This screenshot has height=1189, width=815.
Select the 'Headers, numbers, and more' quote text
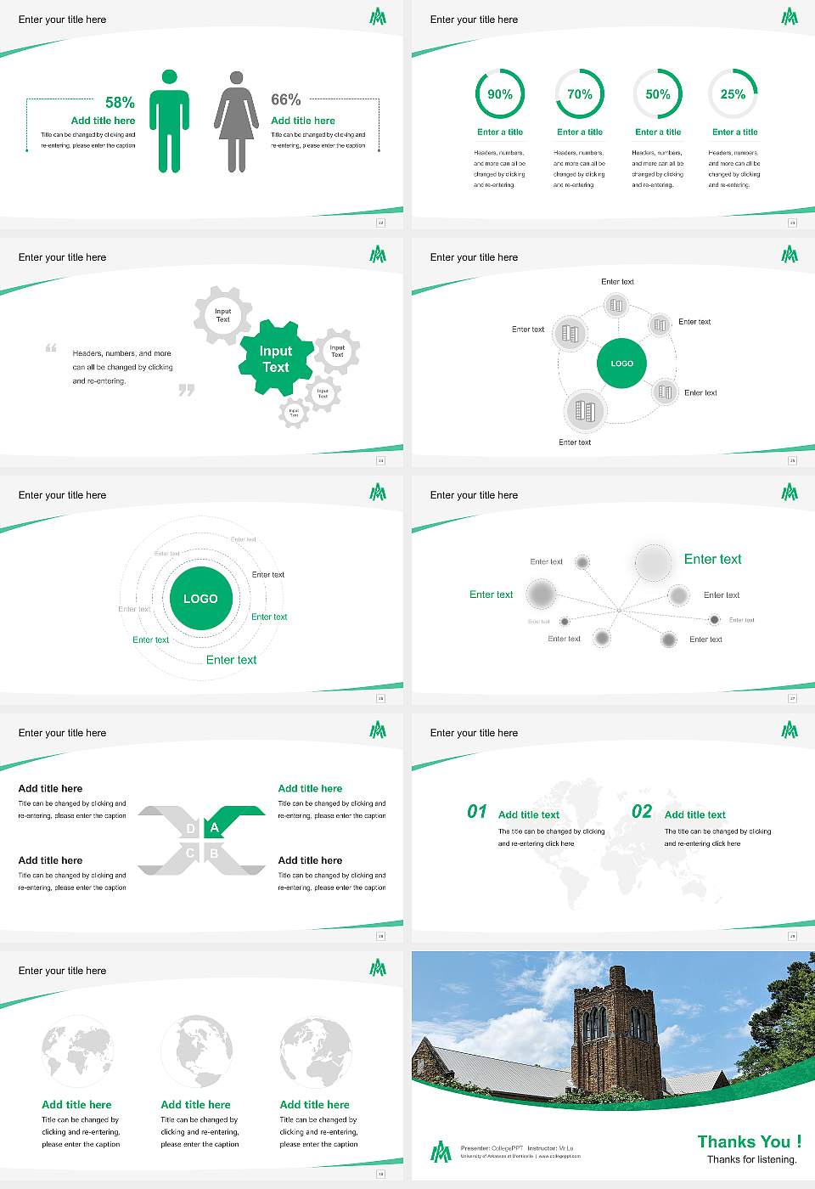pos(122,367)
